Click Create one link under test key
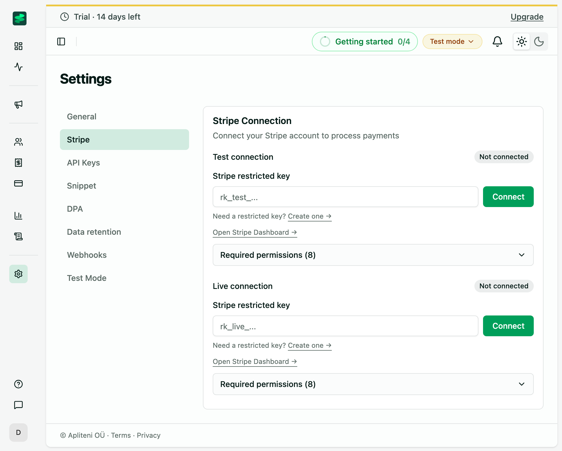 point(310,216)
